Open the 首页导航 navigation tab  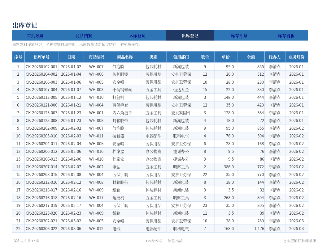click(35, 36)
